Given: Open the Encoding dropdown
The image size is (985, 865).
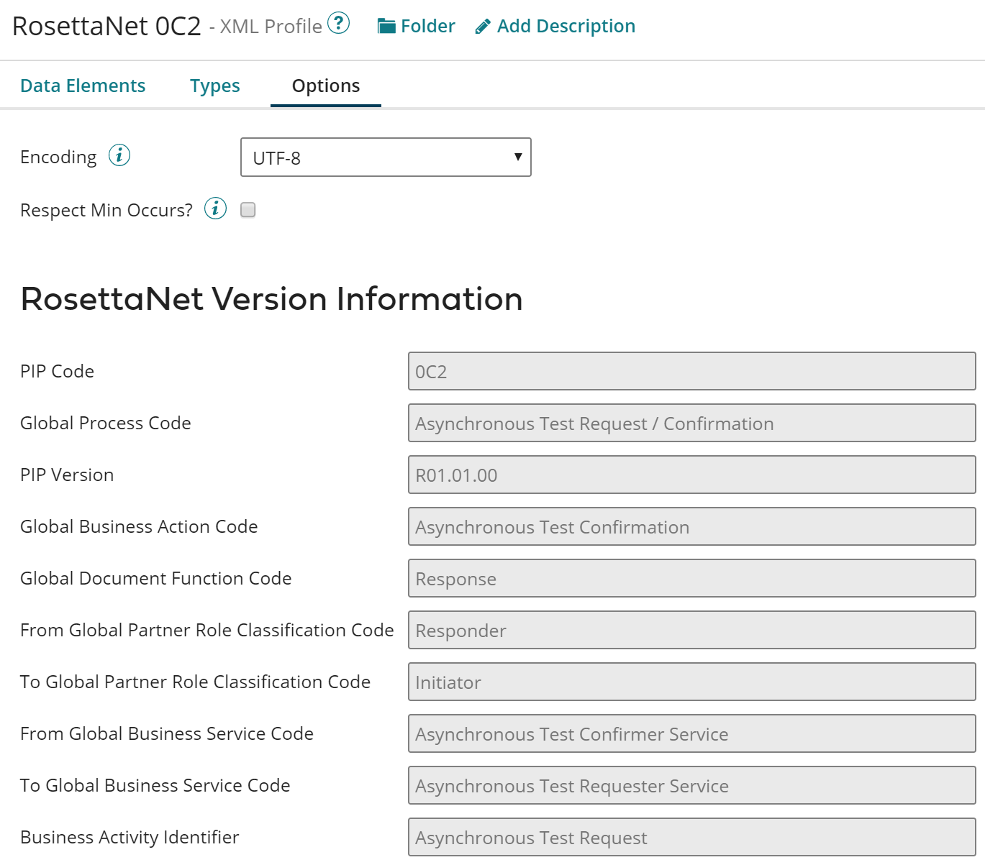Looking at the screenshot, I should click(386, 157).
